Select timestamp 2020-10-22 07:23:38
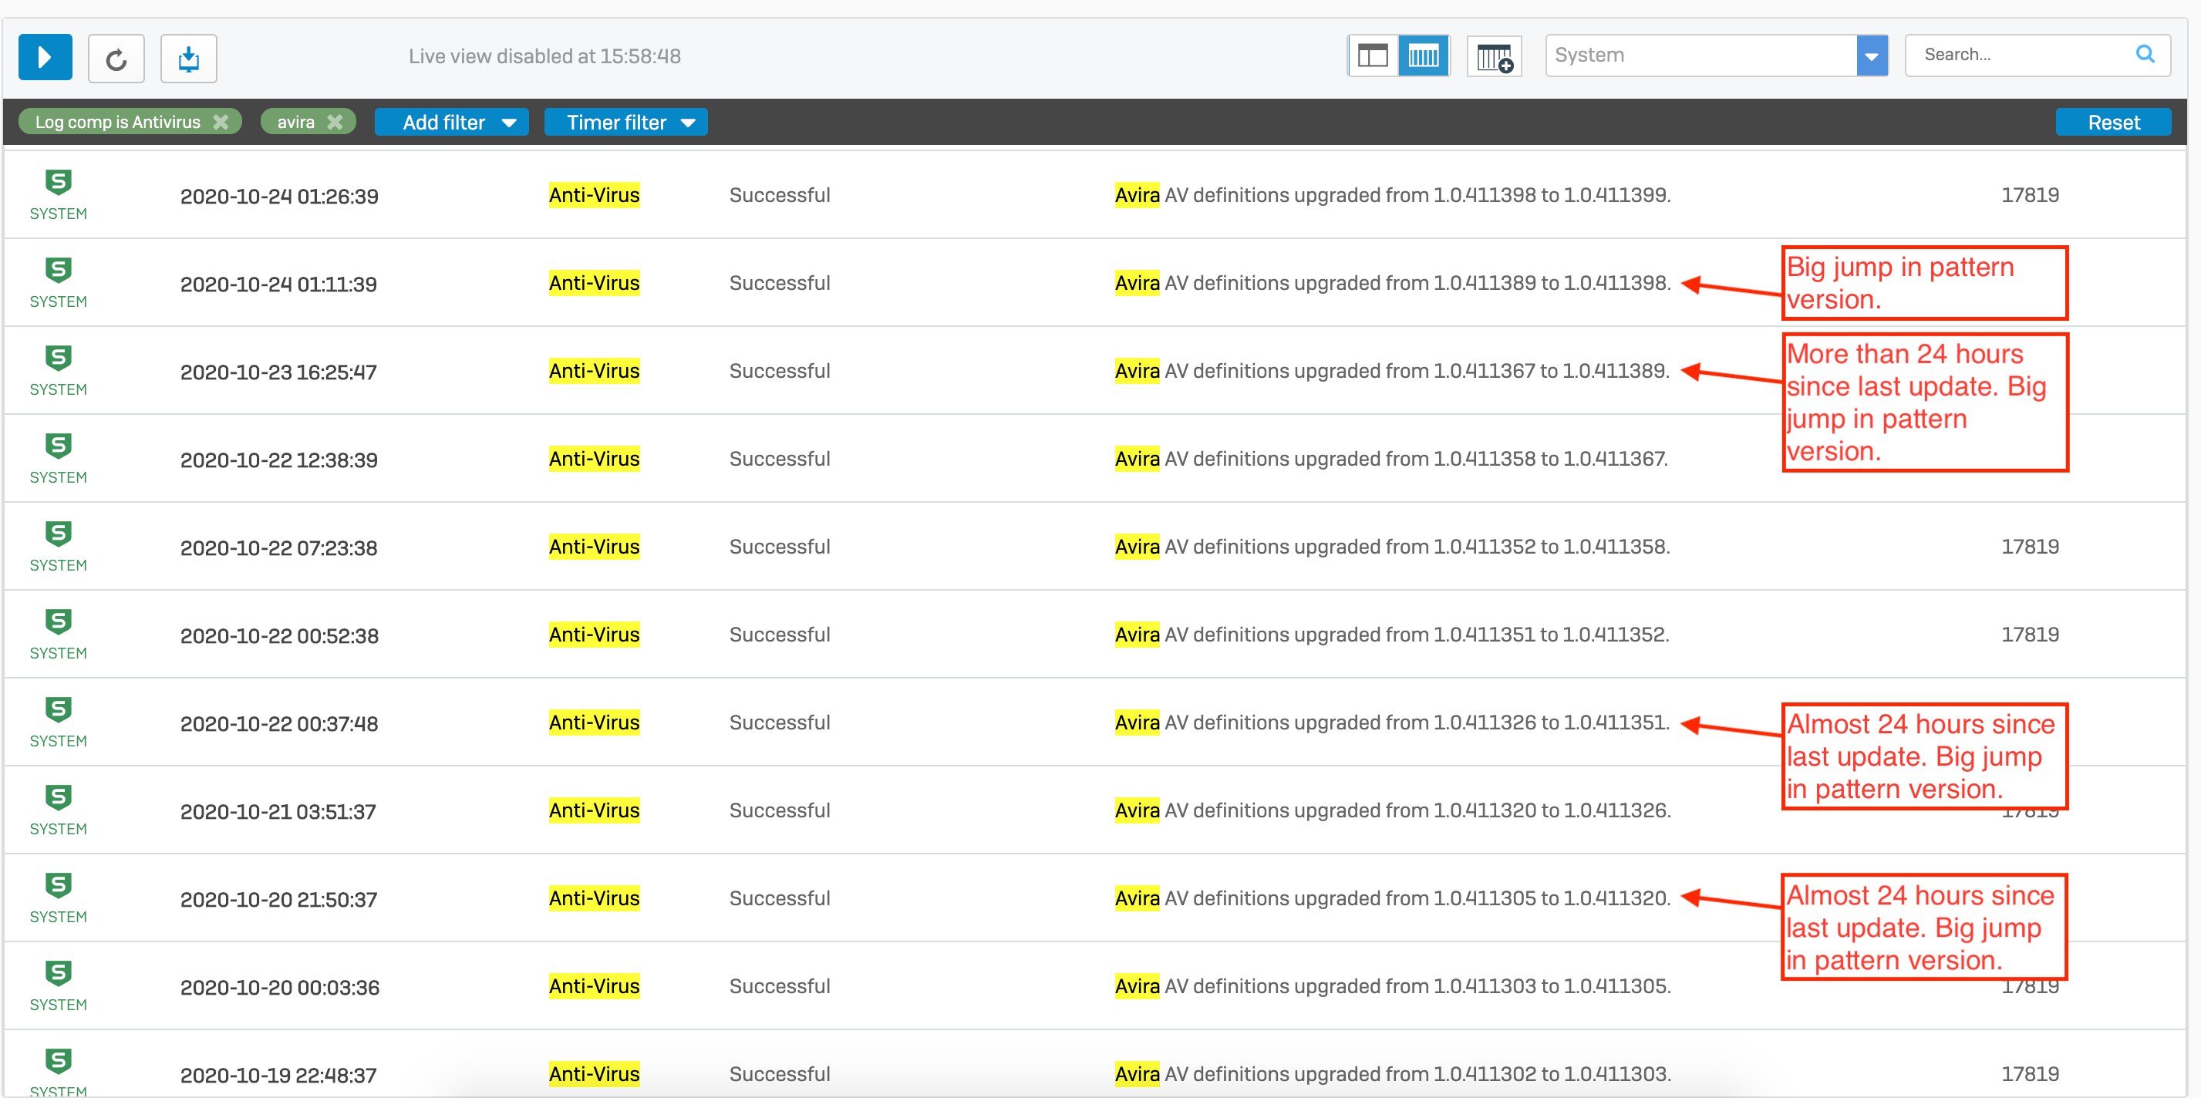The image size is (2201, 1098). 278,548
